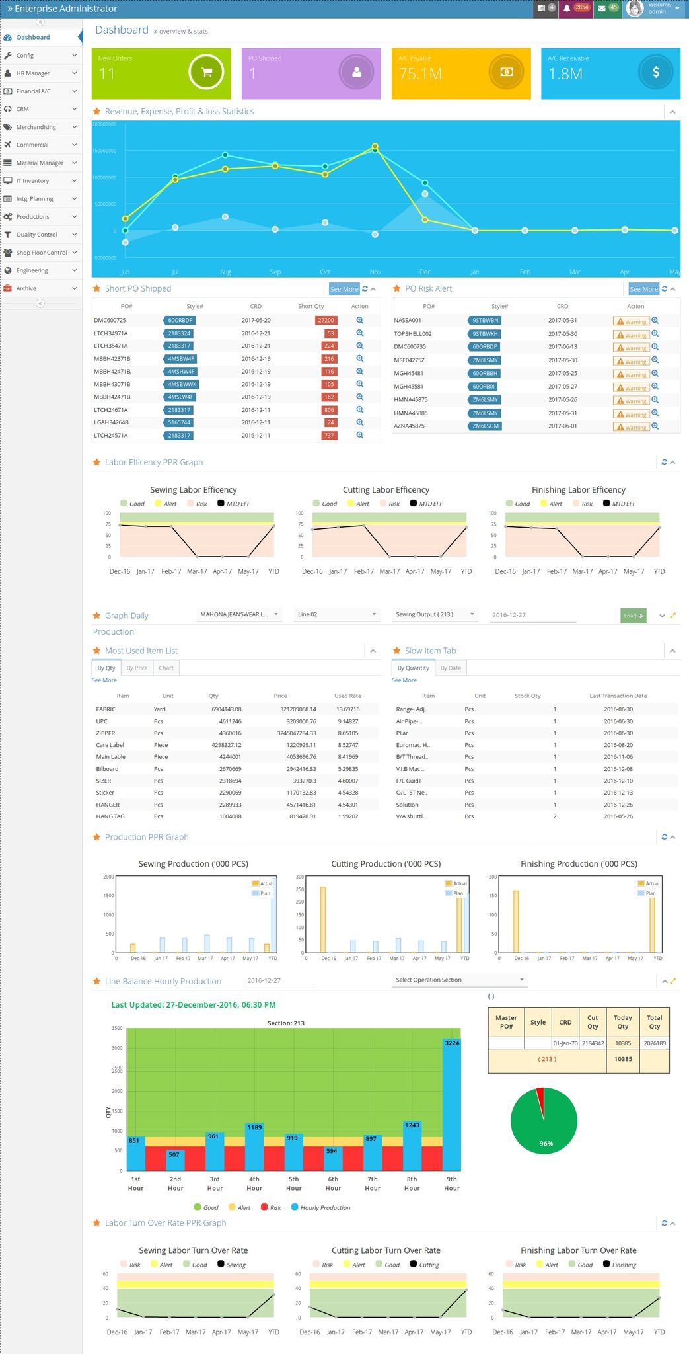The height and width of the screenshot is (1354, 689).
Task: Click the green Load button
Action: pyautogui.click(x=633, y=616)
